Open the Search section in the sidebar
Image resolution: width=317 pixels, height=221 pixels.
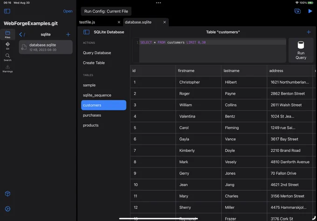(7, 57)
